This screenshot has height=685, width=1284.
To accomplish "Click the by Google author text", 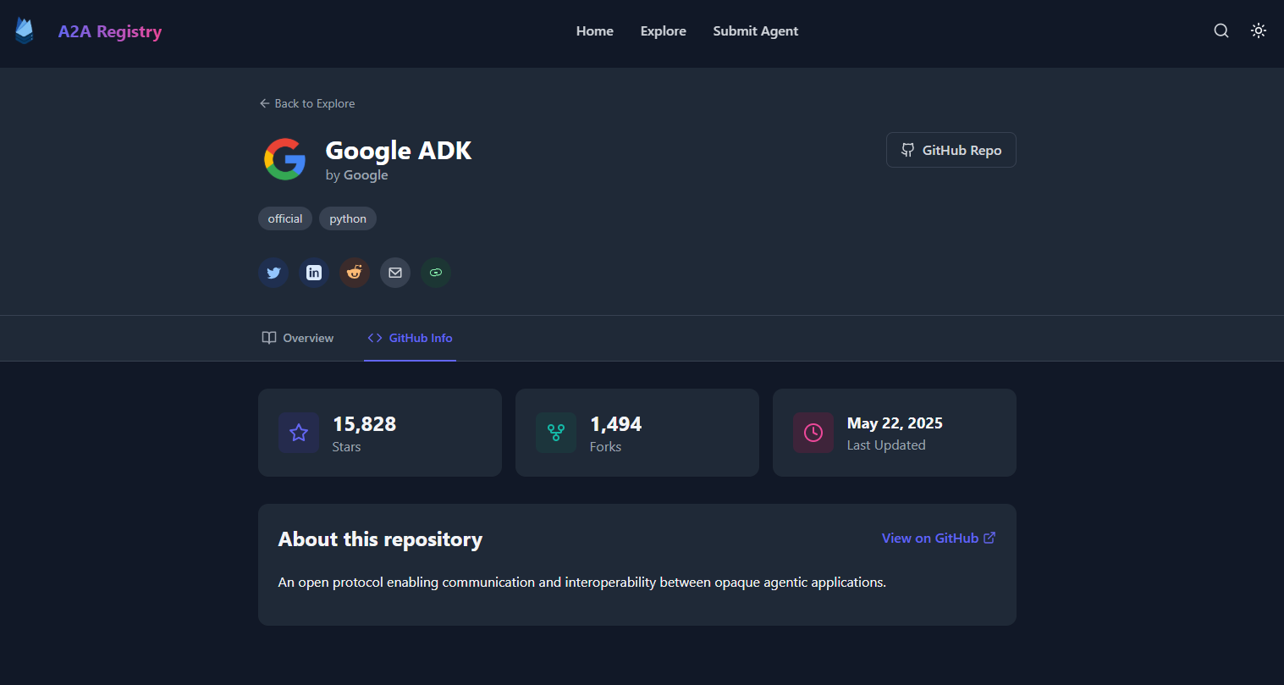I will (357, 175).
